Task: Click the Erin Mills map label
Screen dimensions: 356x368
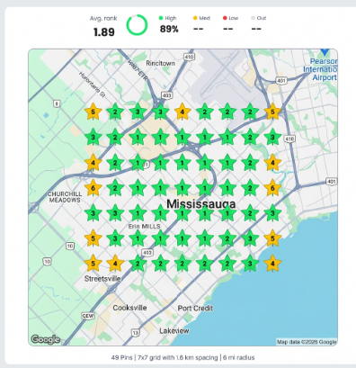Action: click(x=144, y=226)
